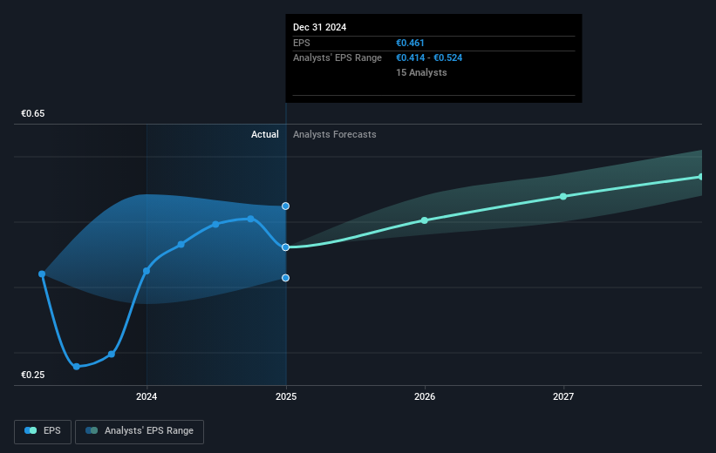
Task: Click the '€0.25' y-axis label
Action: click(33, 375)
